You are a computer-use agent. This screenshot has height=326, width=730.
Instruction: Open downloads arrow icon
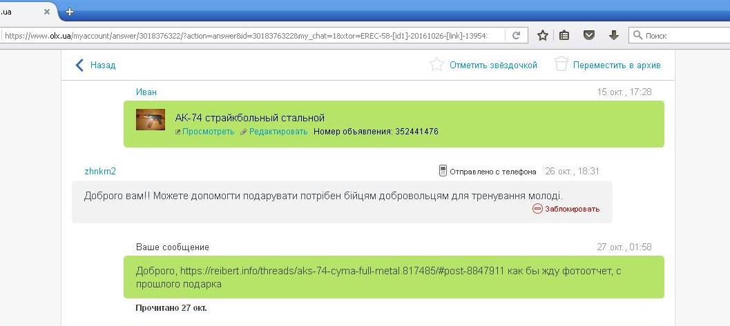613,35
